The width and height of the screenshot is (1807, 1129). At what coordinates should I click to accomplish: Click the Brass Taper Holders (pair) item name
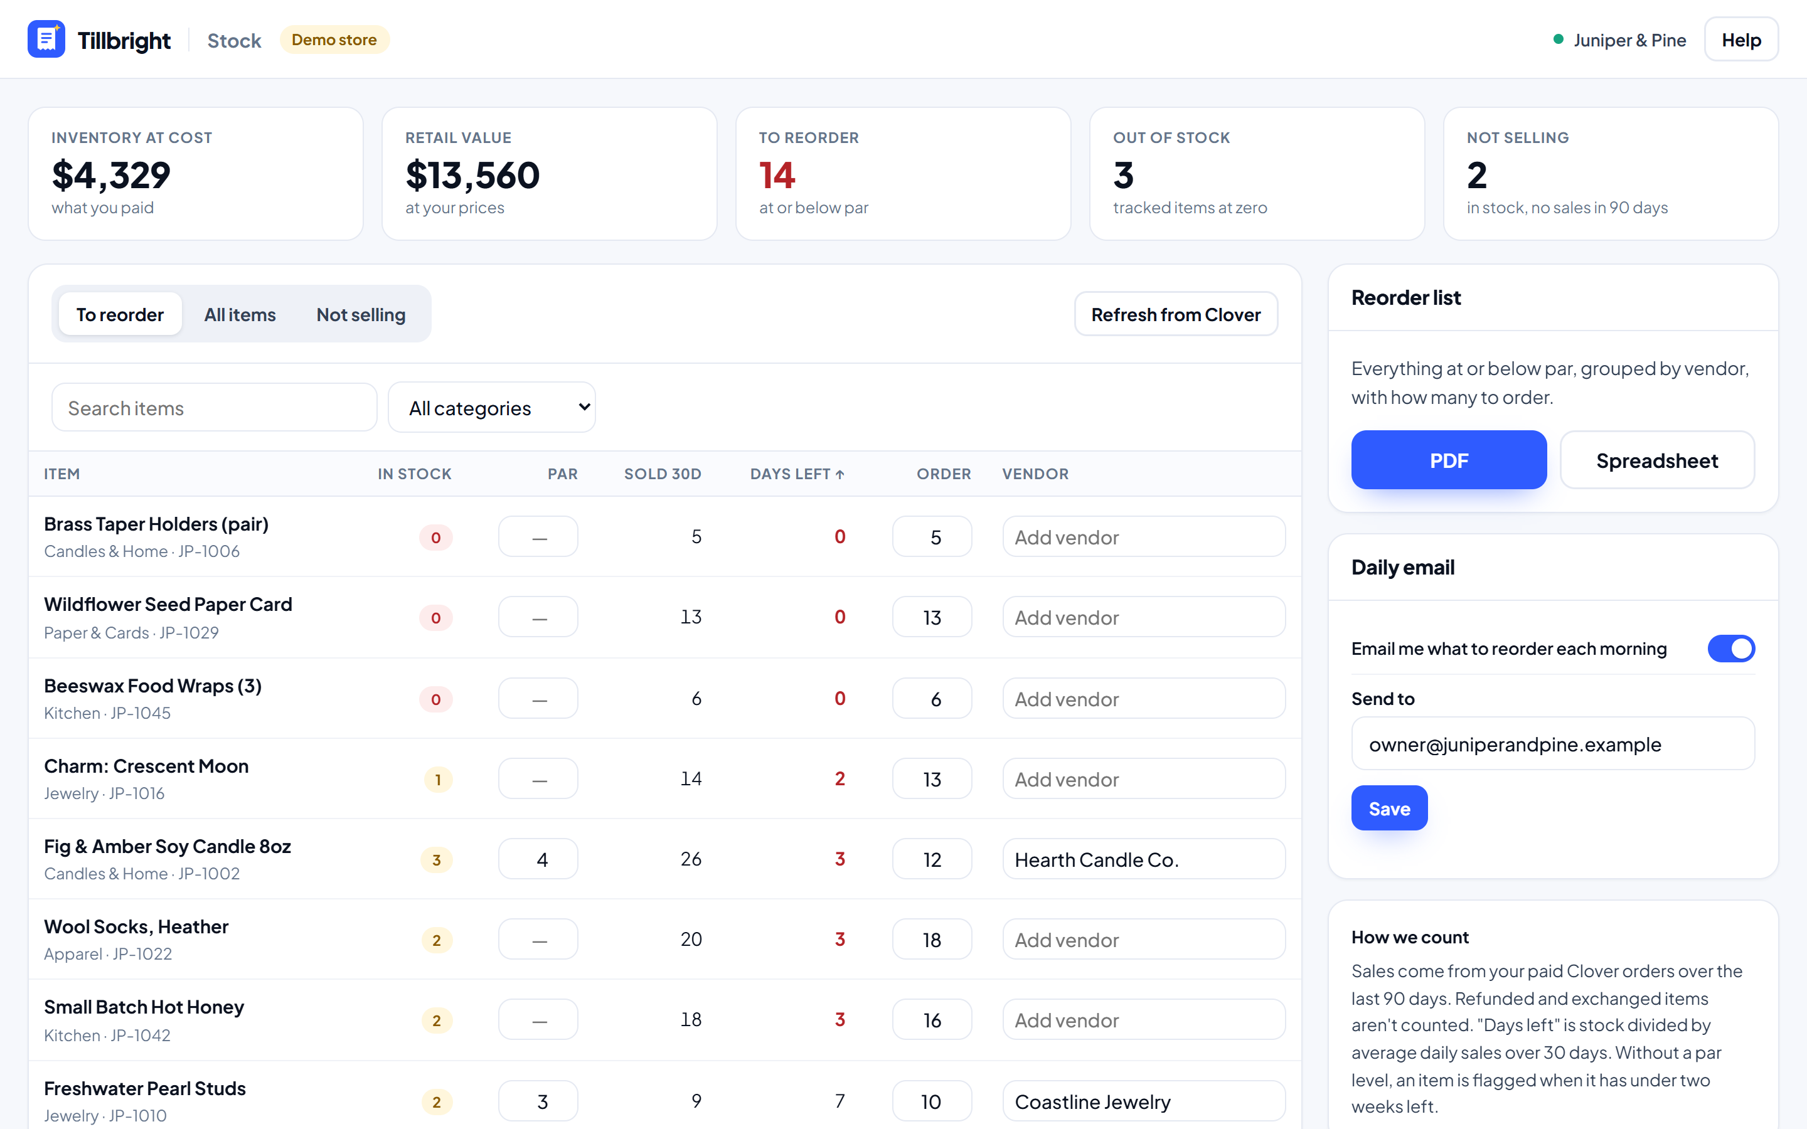pyautogui.click(x=156, y=524)
